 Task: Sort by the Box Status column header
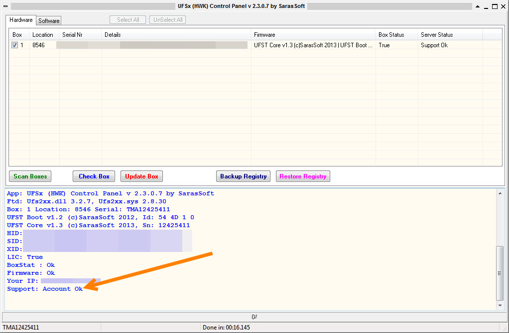[396, 35]
